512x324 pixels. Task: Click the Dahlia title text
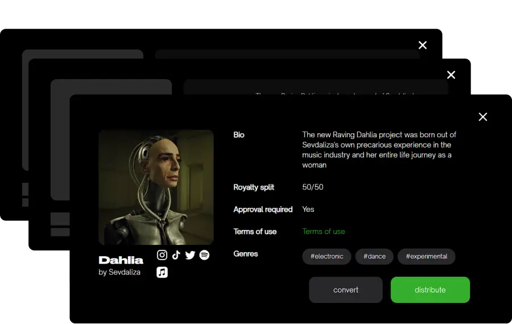tap(121, 260)
